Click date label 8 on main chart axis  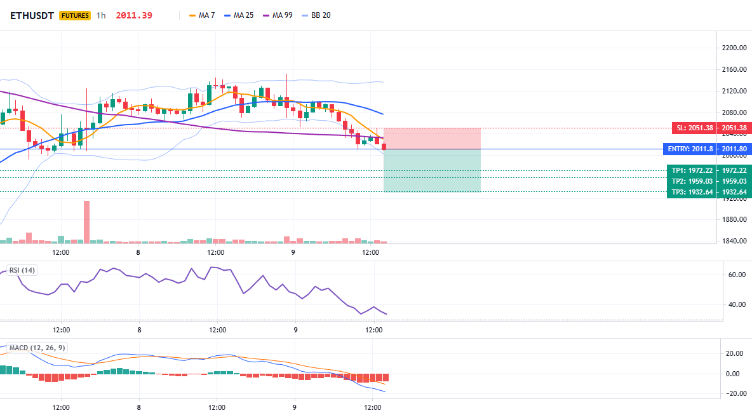[138, 252]
